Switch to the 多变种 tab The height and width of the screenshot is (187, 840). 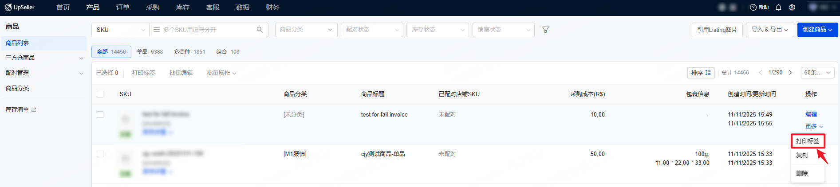tap(189, 52)
